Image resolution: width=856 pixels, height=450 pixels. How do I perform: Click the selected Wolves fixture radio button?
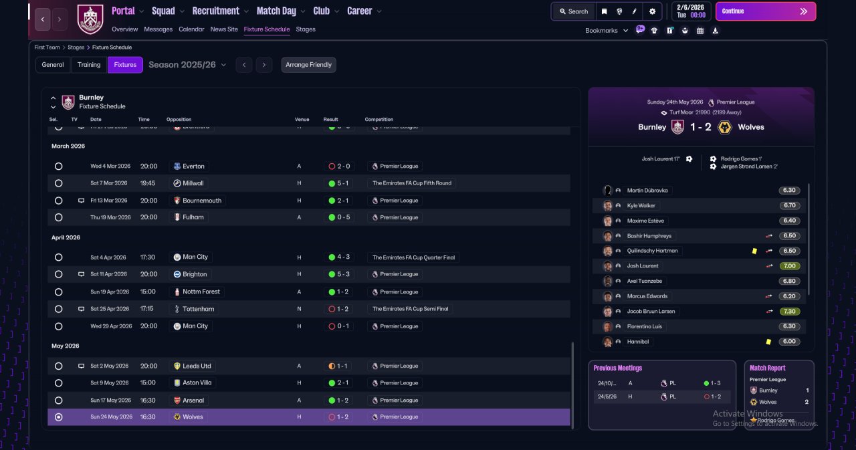pyautogui.click(x=59, y=417)
